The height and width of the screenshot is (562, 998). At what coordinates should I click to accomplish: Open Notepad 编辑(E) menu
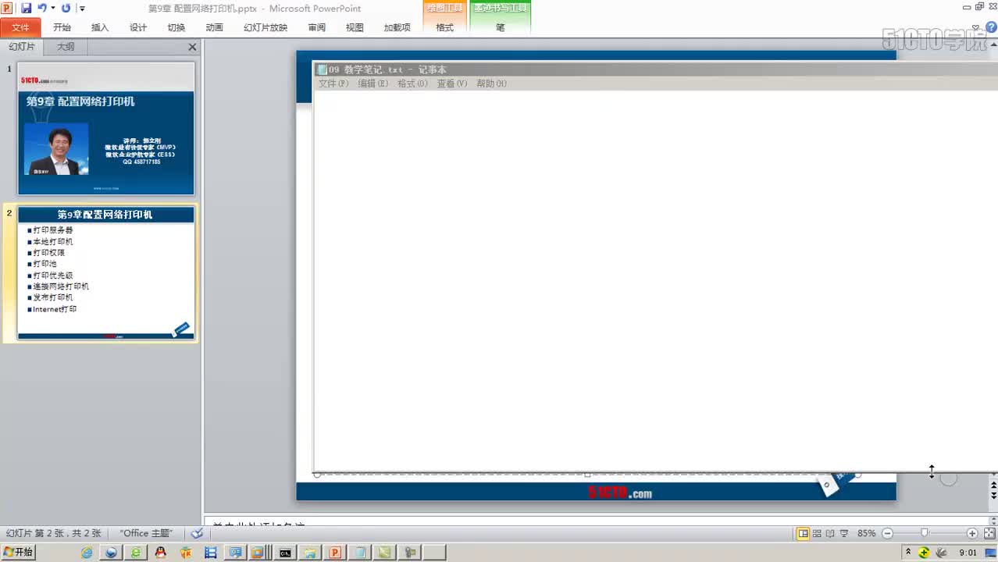tap(373, 84)
